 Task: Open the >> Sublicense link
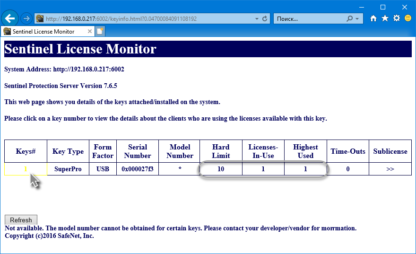click(390, 169)
